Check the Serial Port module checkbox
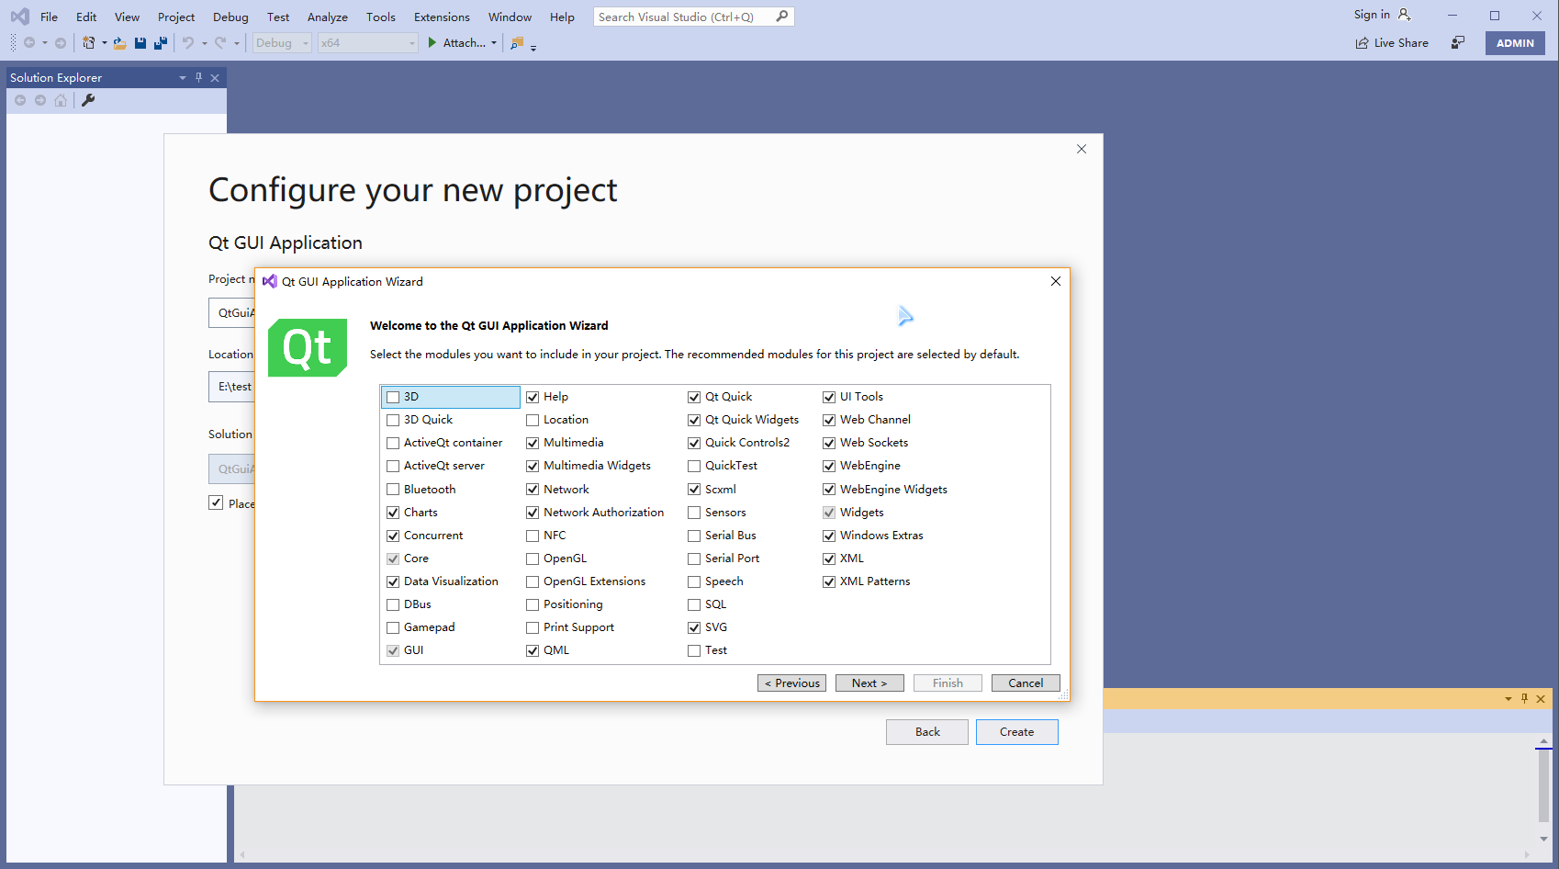Image resolution: width=1559 pixels, height=869 pixels. (694, 559)
